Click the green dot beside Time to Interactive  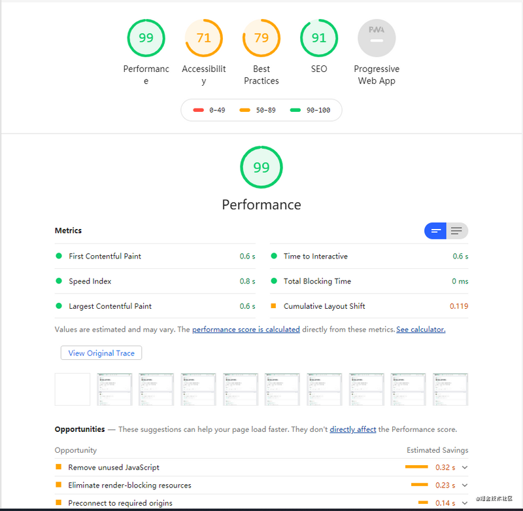pos(274,256)
